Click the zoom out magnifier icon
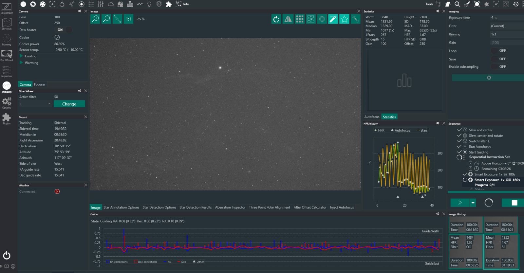Screen dimensions: 524x273 tap(106, 19)
